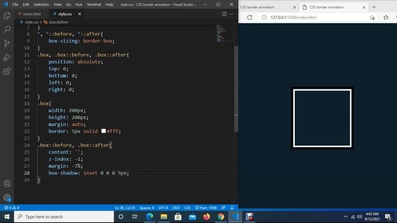Viewport: 397px width, 223px height.
Task: View site information icon in address bar
Action: pyautogui.click(x=264, y=17)
